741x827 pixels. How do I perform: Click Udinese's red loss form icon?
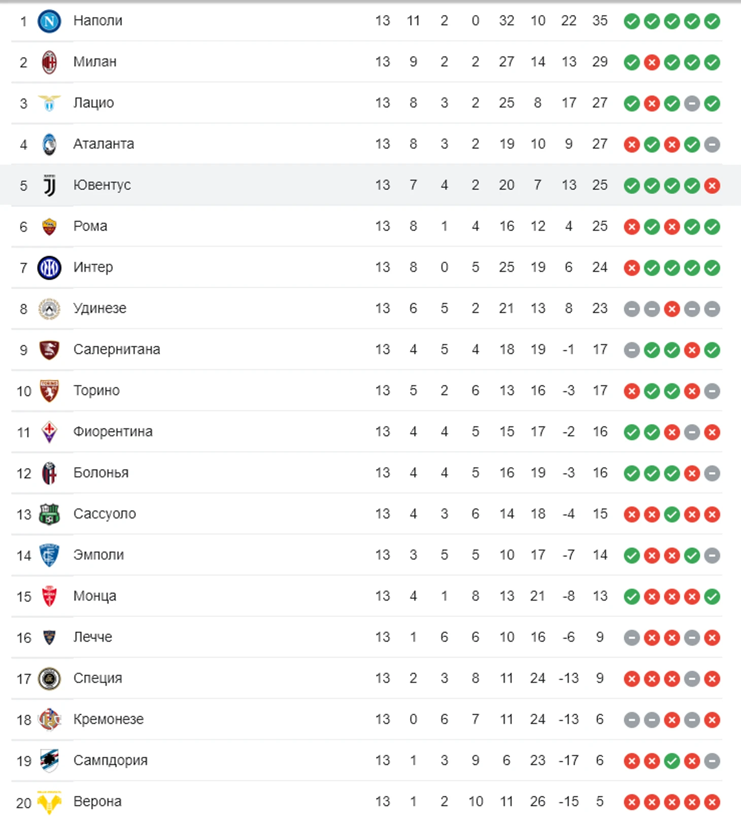(x=671, y=309)
